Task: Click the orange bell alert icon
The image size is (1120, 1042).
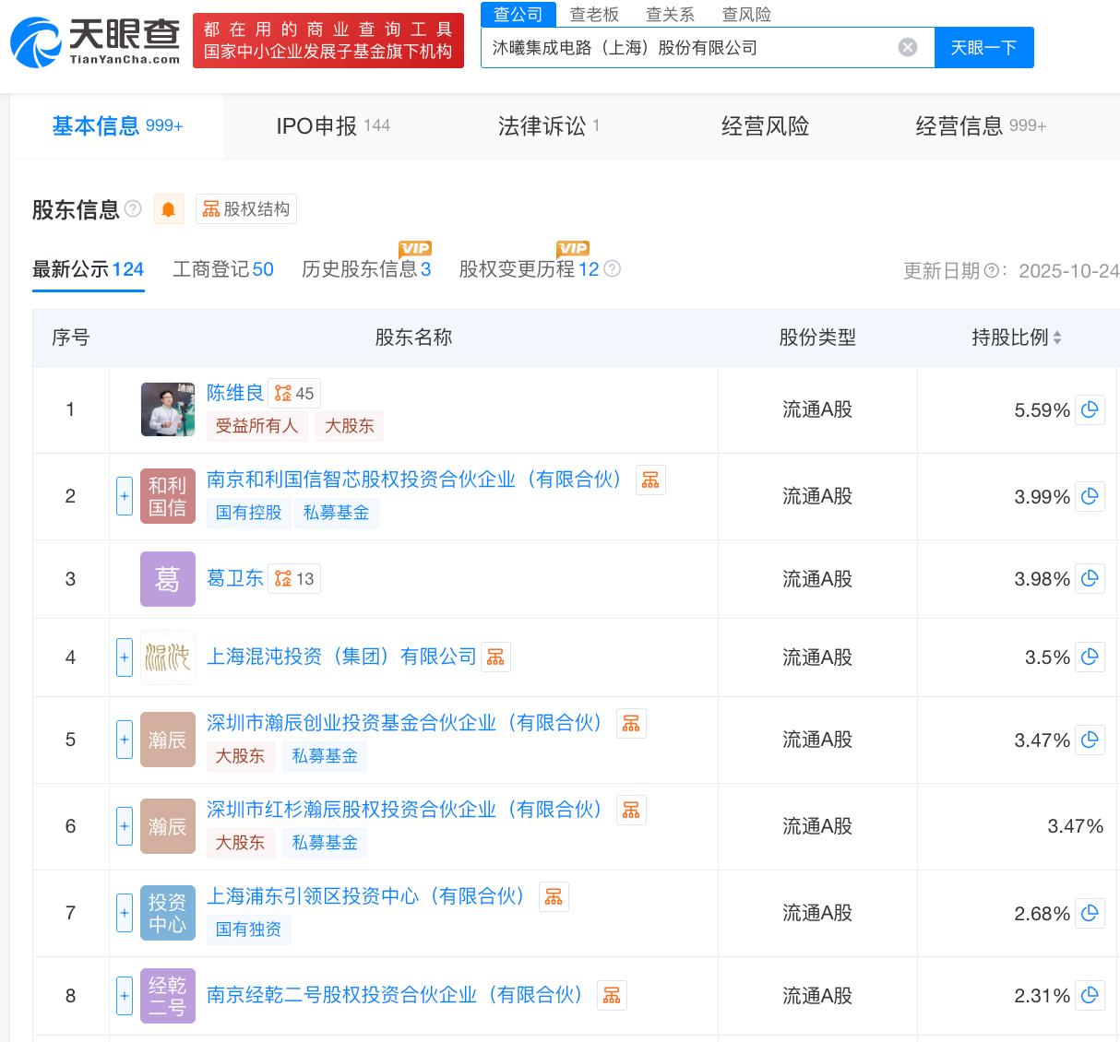Action: (168, 209)
